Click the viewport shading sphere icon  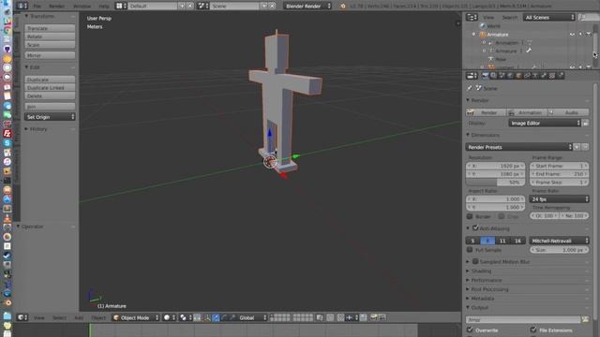(x=167, y=317)
